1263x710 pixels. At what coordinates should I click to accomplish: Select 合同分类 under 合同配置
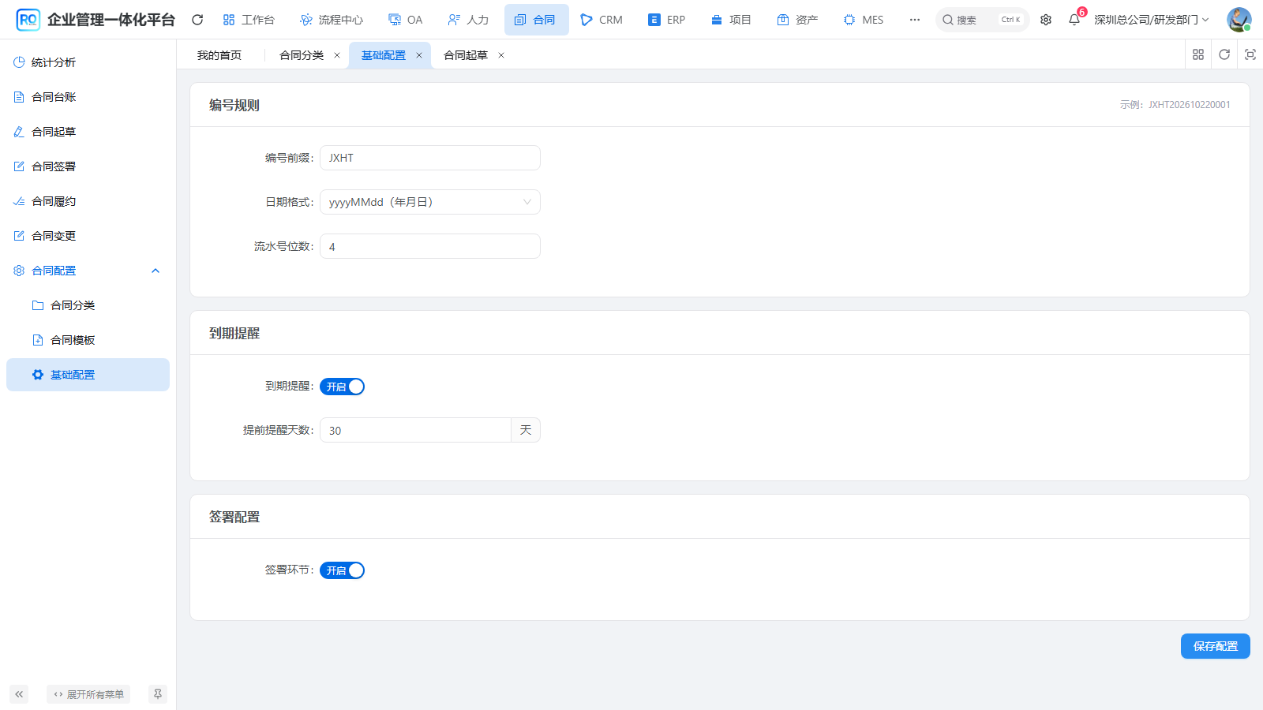coord(88,305)
